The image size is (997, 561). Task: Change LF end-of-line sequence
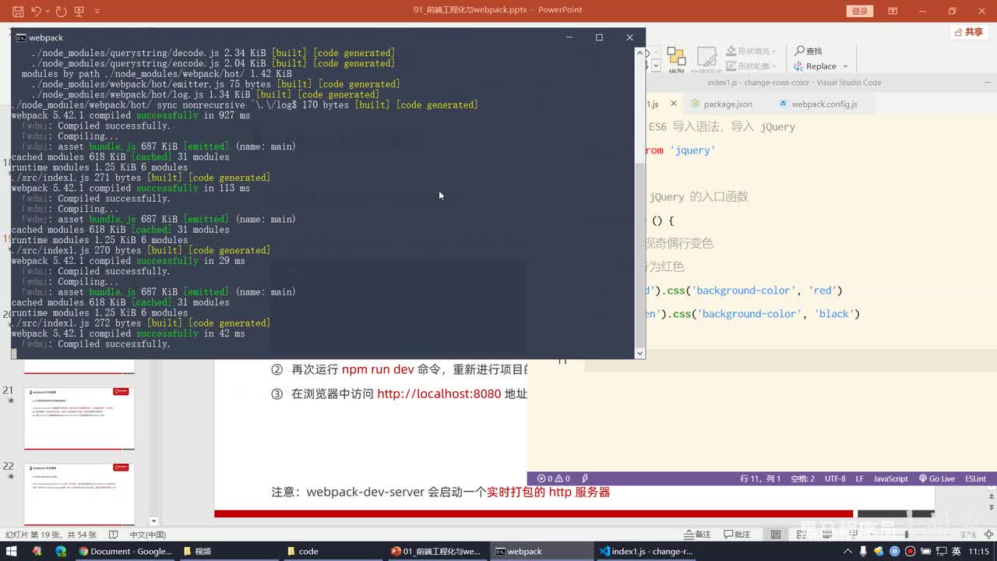click(860, 478)
